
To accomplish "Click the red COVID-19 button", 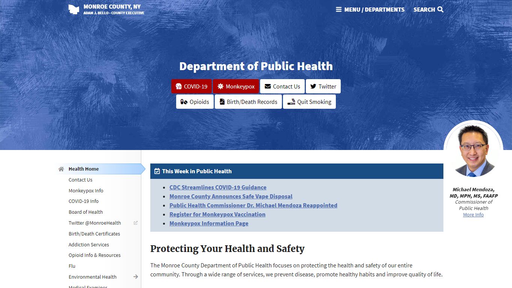I will [192, 86].
